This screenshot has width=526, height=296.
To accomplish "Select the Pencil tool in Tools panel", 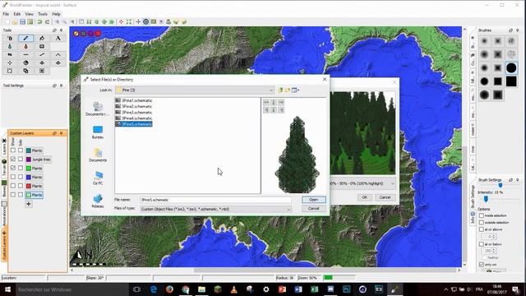I will [x=25, y=38].
